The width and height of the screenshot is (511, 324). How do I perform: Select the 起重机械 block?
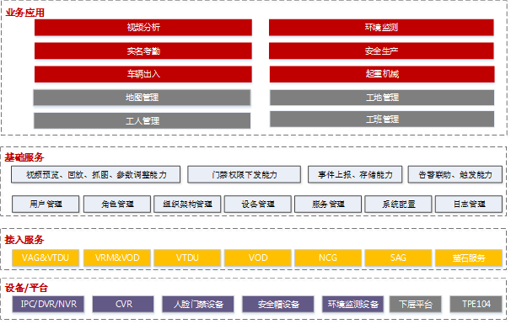[x=382, y=74]
